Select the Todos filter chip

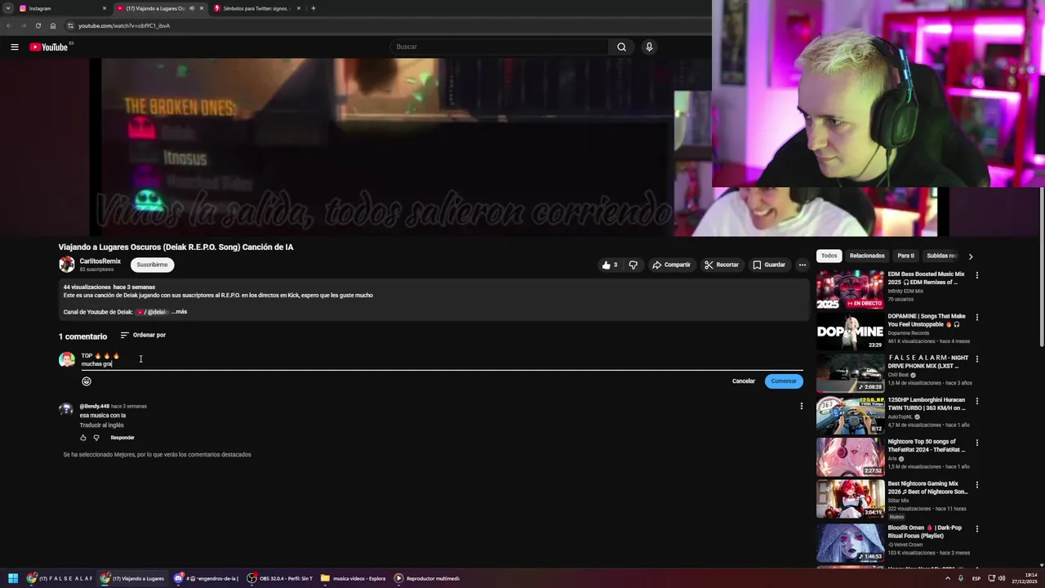829,256
